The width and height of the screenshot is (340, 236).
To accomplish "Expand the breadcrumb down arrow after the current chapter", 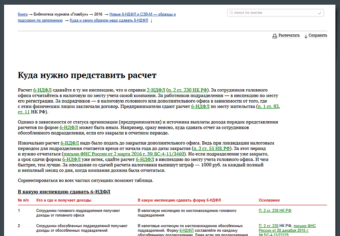I will [151, 20].
